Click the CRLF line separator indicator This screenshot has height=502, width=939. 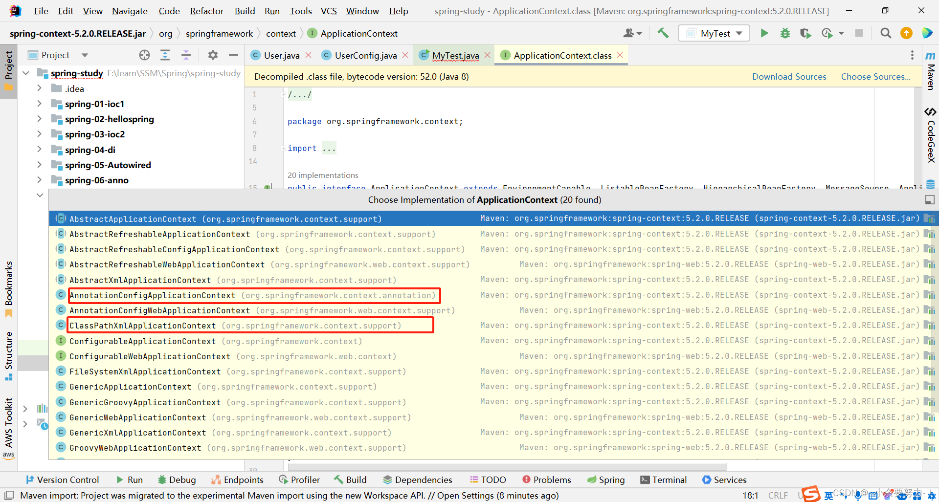(778, 495)
